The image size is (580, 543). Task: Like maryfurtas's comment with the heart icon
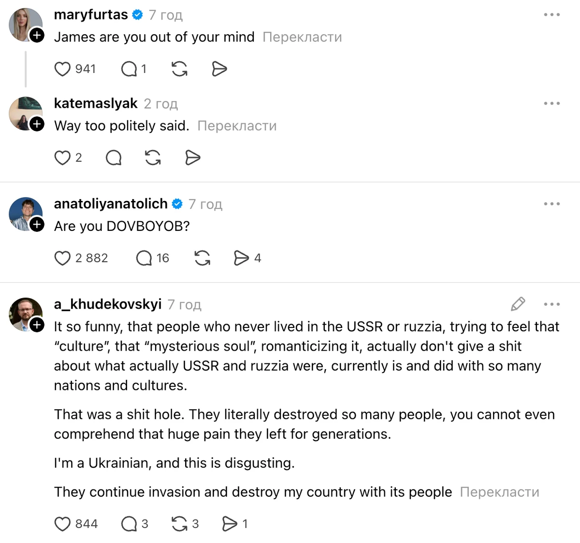point(63,69)
